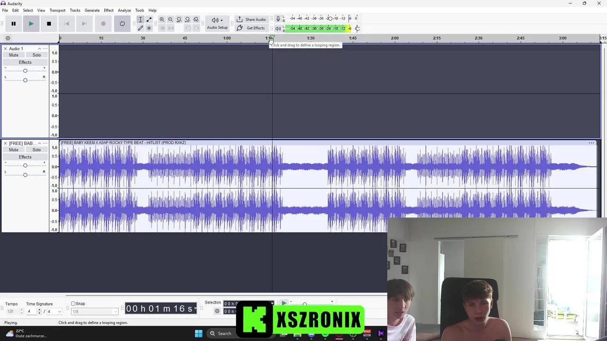Screen dimensions: 607x341
Task: Select the Multi-tool asterisk icon
Action: (149, 28)
